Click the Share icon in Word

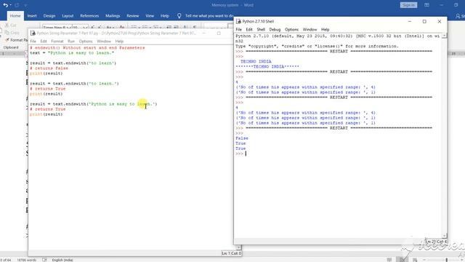coord(458,16)
